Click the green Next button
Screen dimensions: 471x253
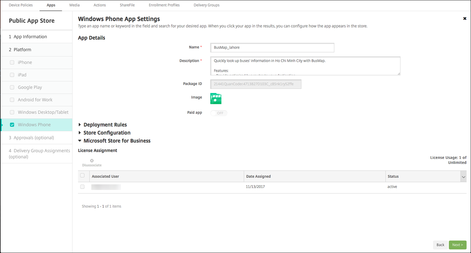point(457,245)
